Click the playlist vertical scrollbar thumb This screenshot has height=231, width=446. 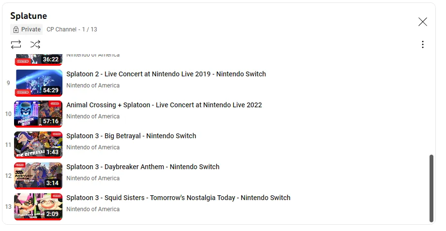[x=431, y=188]
